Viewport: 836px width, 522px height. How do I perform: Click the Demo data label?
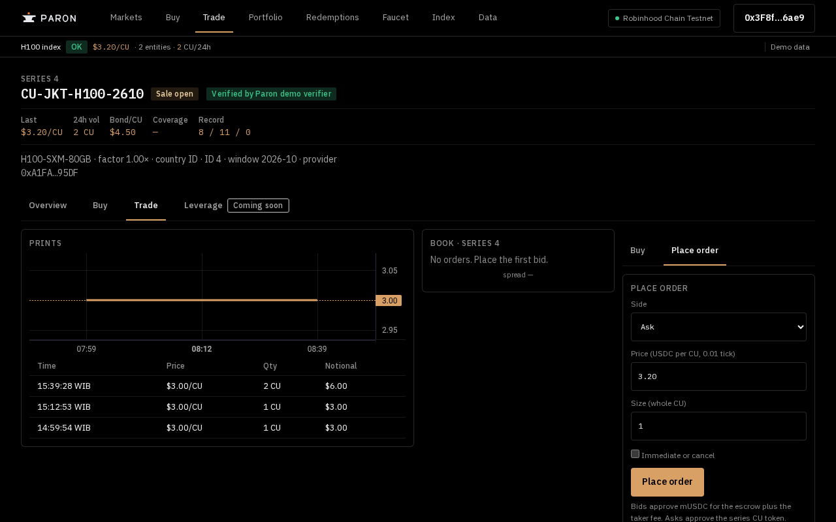tap(790, 47)
